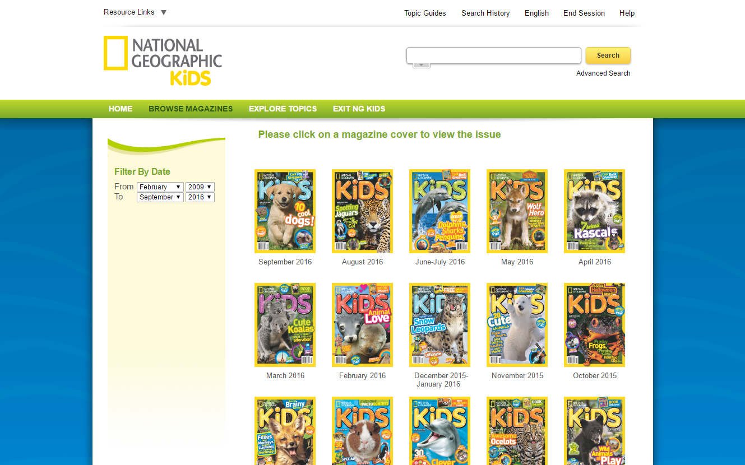Click the yellow Search button
745x465 pixels.
(608, 55)
